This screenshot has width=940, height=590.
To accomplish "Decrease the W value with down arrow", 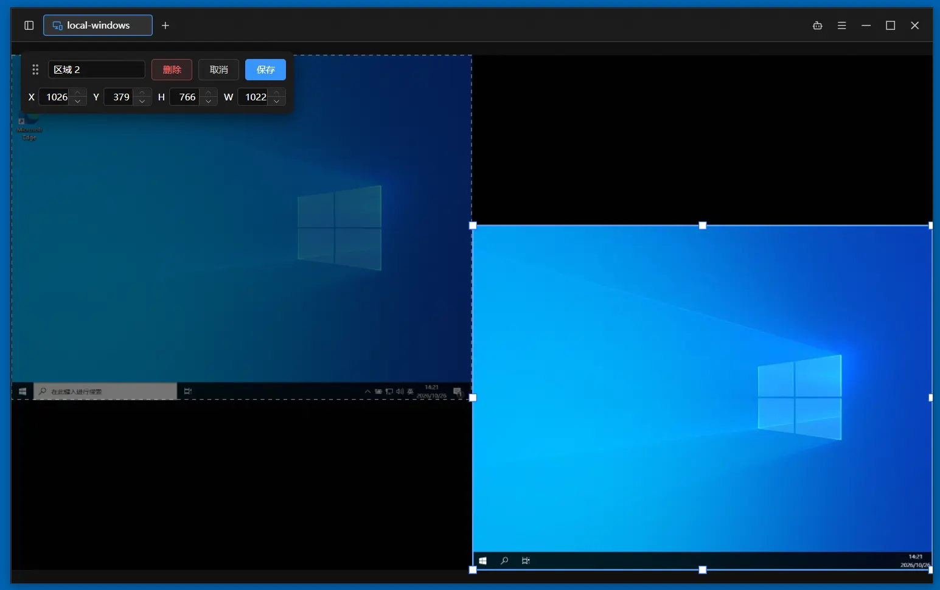I will pos(277,102).
